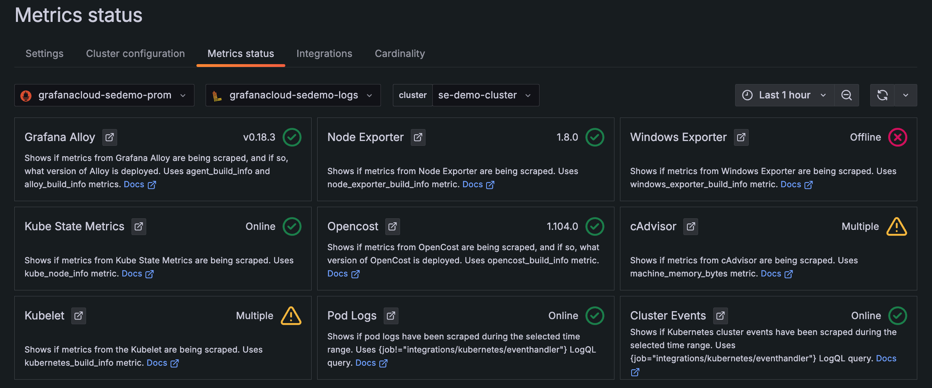Screen dimensions: 932x388
Task: Open the Kubelet external link icon
Action: [78, 316]
